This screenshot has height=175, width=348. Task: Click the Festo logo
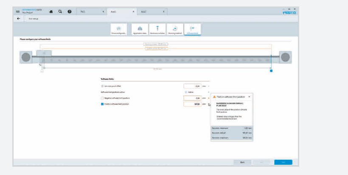point(289,13)
